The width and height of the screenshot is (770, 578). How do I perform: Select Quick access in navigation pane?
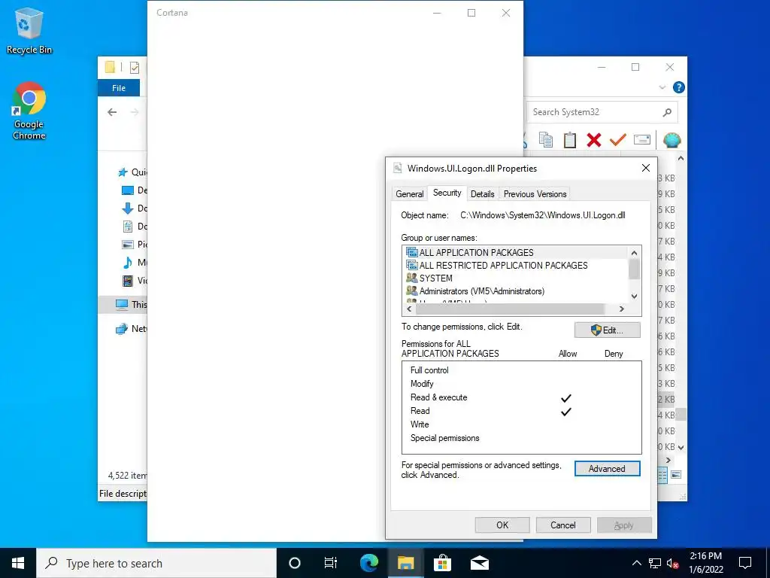pyautogui.click(x=132, y=172)
